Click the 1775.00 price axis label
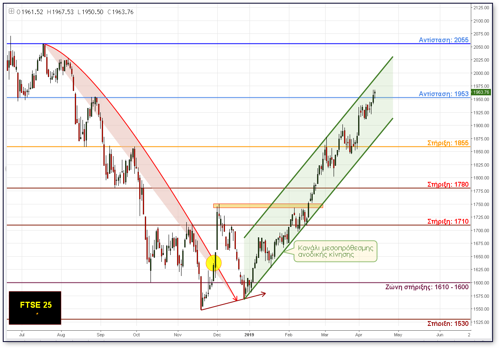This screenshot has width=499, height=348. click(481, 191)
